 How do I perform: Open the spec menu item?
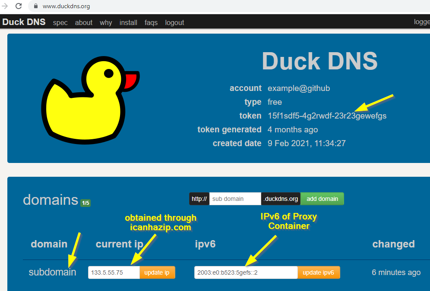tap(60, 23)
